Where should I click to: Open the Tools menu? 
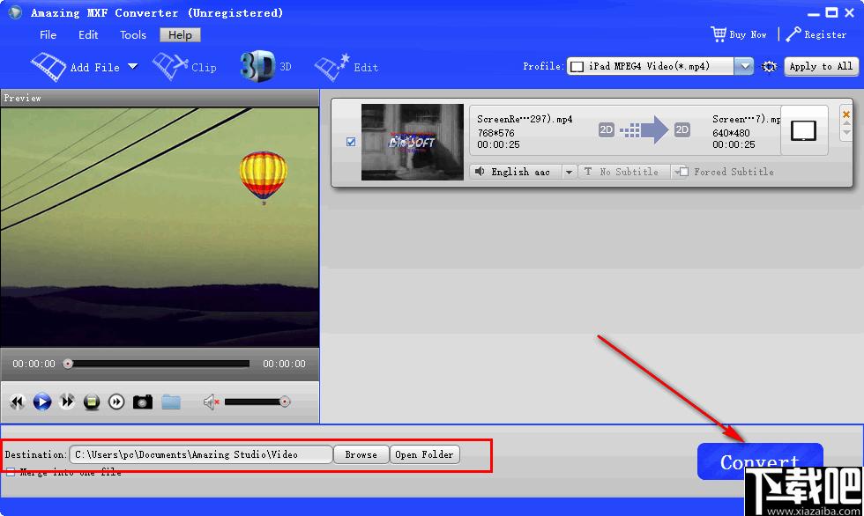133,35
